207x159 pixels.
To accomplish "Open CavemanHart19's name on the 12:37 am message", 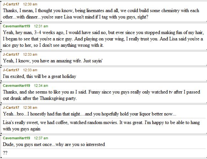I will pos(16,138).
